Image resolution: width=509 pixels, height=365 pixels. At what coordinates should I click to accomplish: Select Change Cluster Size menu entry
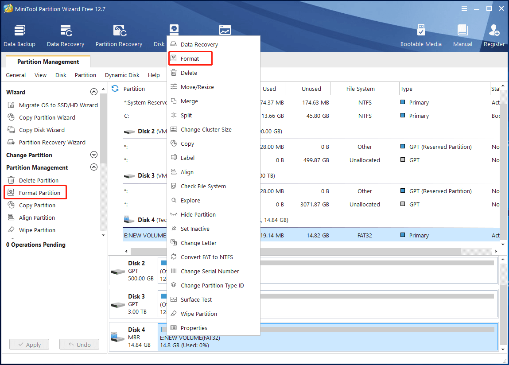pyautogui.click(x=213, y=130)
